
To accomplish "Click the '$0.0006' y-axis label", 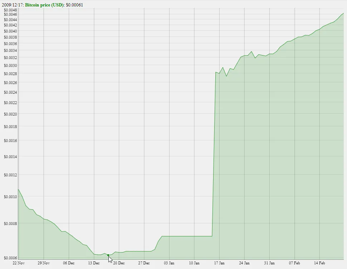I will (x=10, y=258).
